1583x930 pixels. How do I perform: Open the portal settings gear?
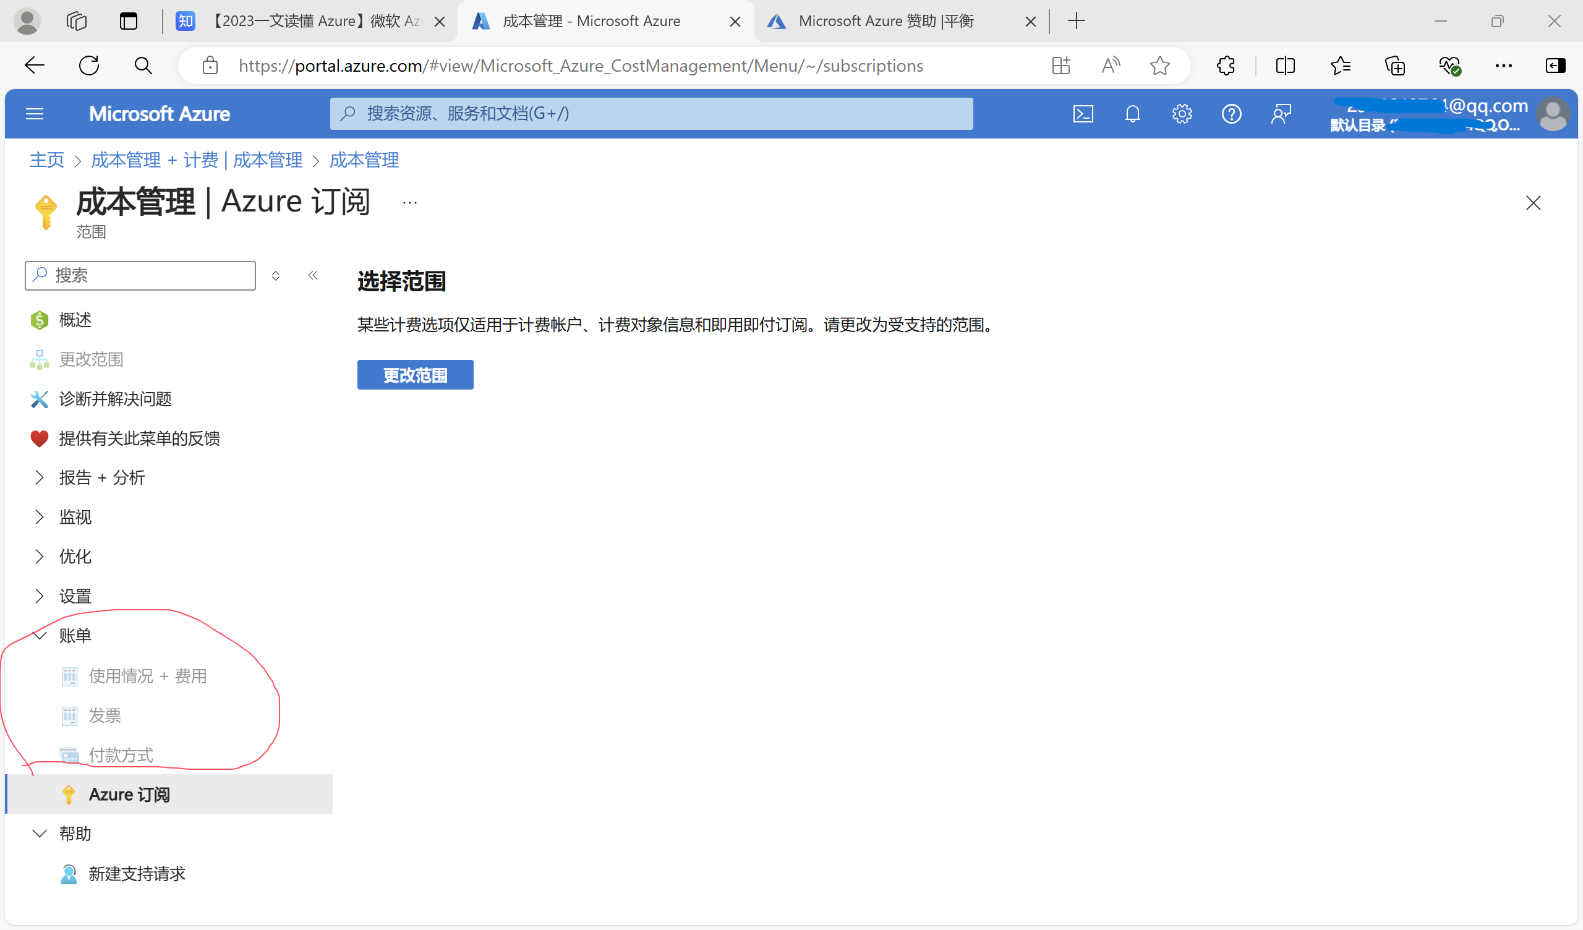tap(1182, 114)
